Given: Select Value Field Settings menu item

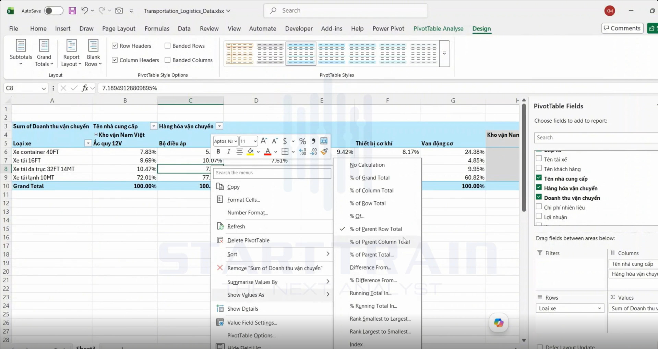Looking at the screenshot, I should click(x=252, y=323).
